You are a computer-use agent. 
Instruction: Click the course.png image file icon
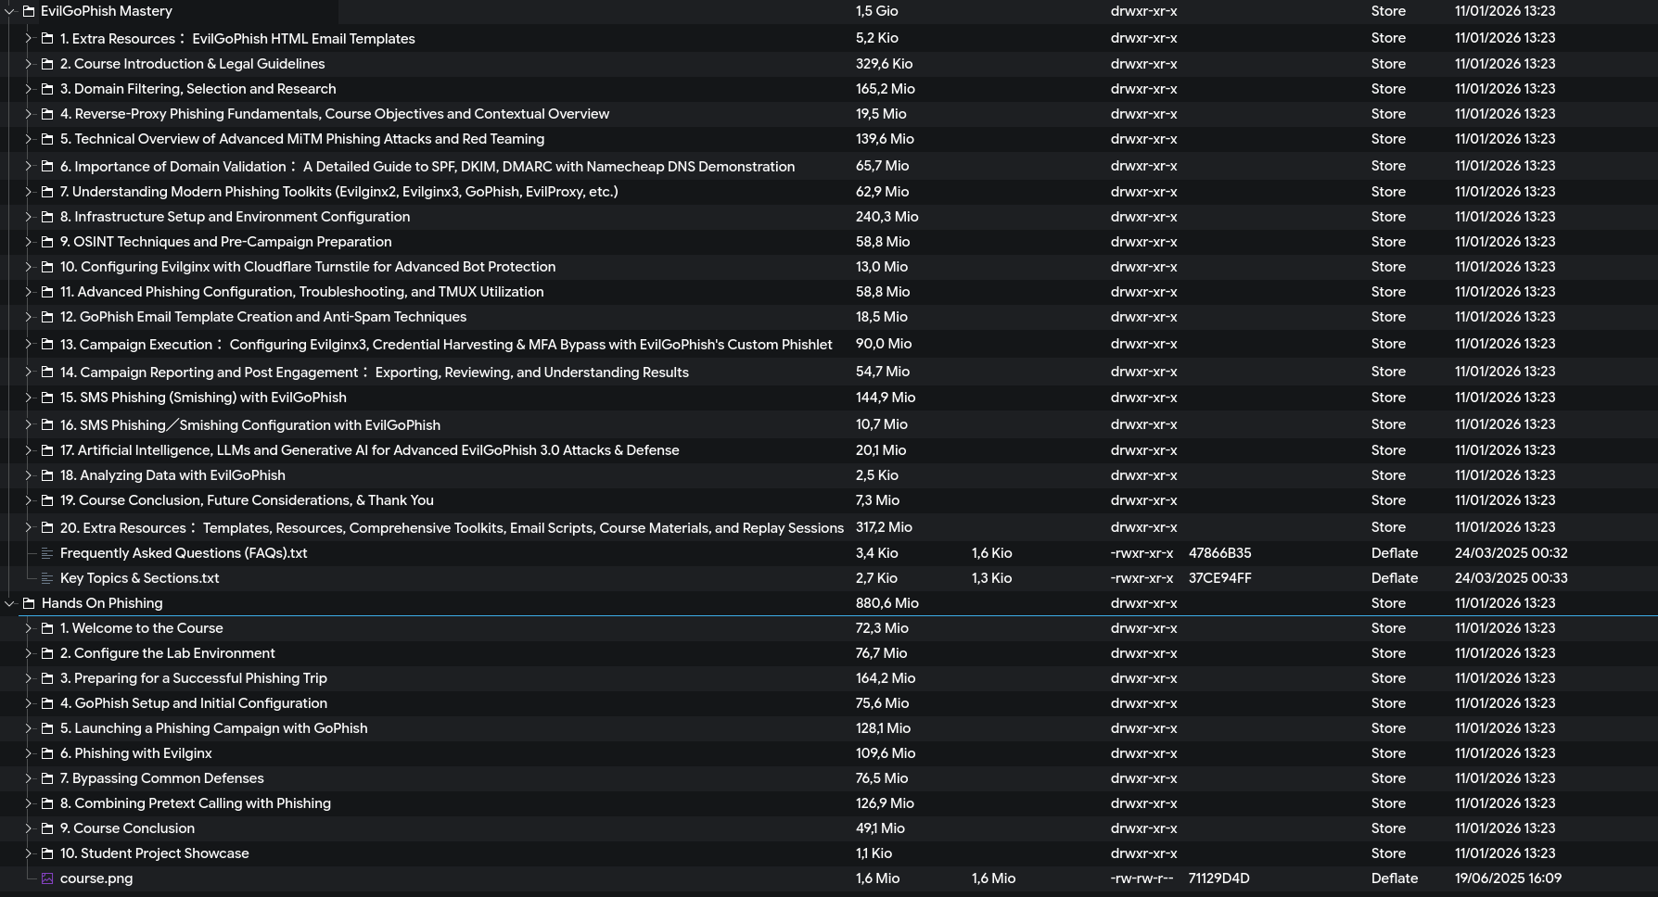point(47,878)
